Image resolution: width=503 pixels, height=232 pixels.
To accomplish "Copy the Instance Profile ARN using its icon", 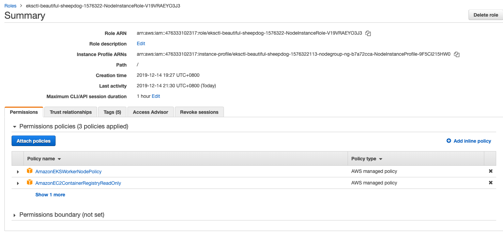I will (457, 54).
